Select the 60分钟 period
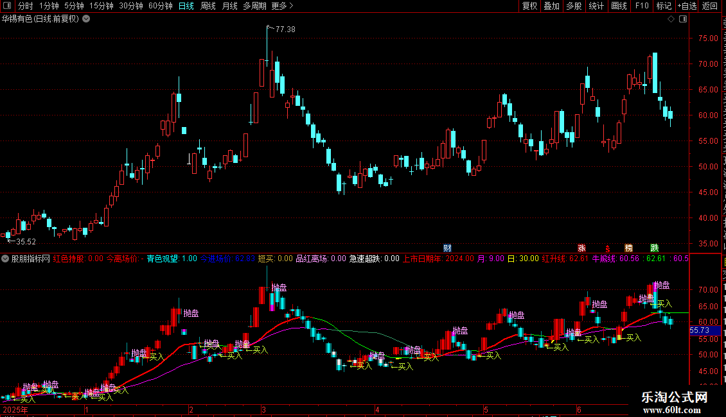726x417 pixels. click(161, 6)
